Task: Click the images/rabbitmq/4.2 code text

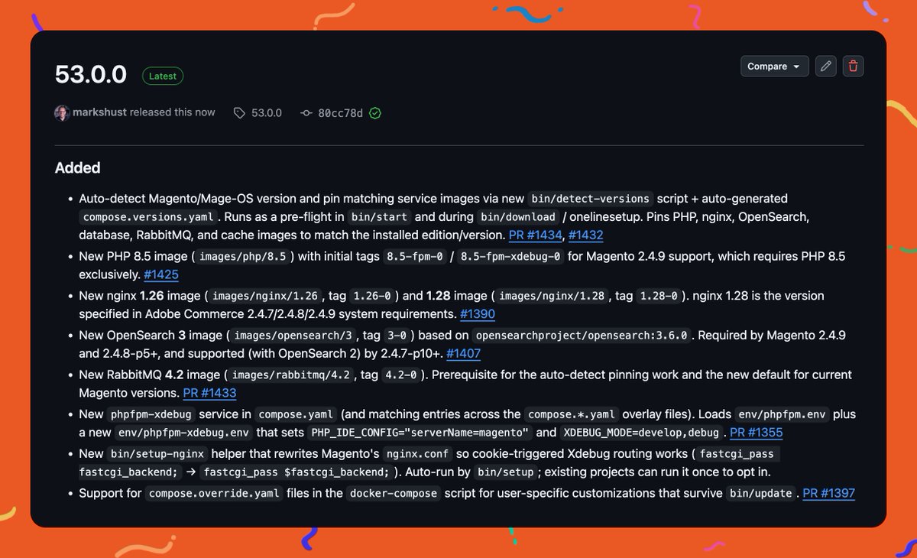Action: tap(290, 375)
